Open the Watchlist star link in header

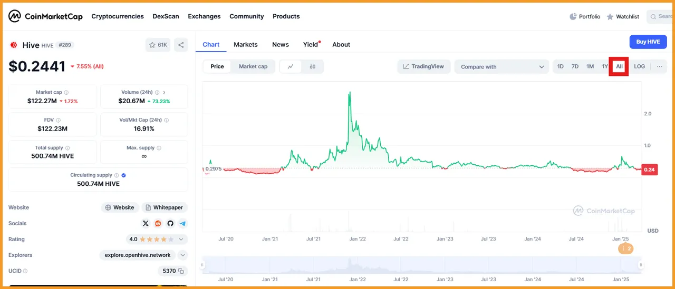(x=623, y=16)
